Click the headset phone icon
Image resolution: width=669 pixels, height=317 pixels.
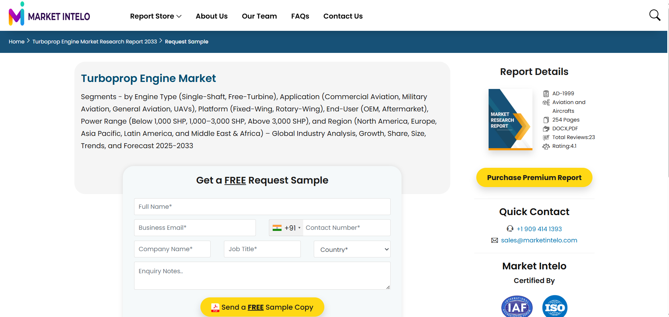pos(510,229)
